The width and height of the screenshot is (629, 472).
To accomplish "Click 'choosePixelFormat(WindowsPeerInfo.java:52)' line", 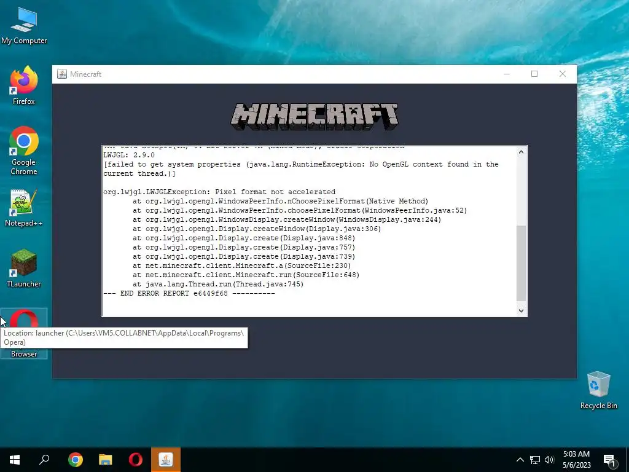I will click(300, 210).
